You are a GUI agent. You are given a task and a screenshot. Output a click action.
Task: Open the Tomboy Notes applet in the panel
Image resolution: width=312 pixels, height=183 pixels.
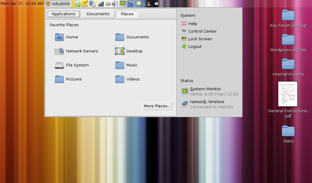[84, 3]
